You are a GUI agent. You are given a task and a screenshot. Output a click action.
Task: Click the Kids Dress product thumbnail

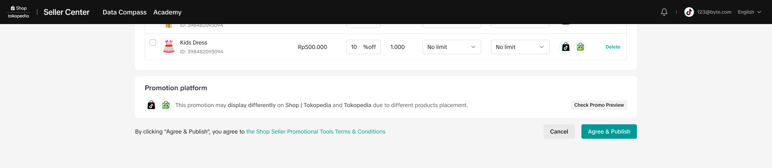(x=169, y=47)
